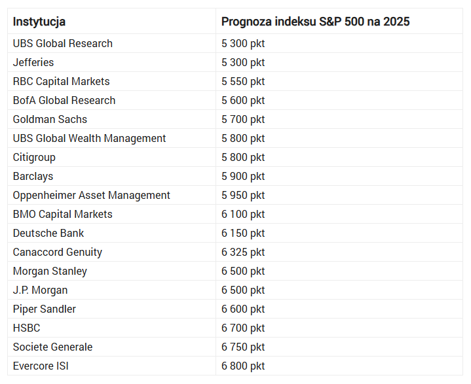This screenshot has height=384, width=471.
Task: Click "5 800 pkt" in the Citigroup row
Action: (243, 157)
